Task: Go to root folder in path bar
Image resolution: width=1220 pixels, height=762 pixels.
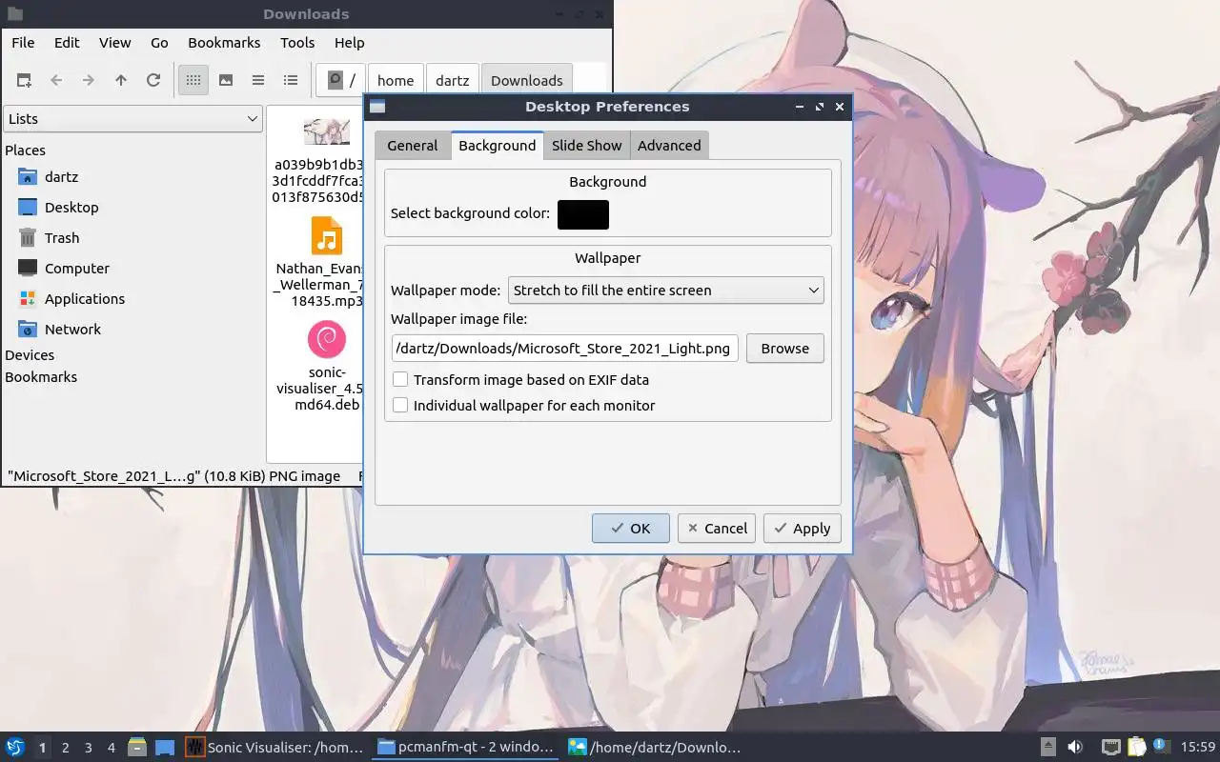Action: pyautogui.click(x=341, y=81)
